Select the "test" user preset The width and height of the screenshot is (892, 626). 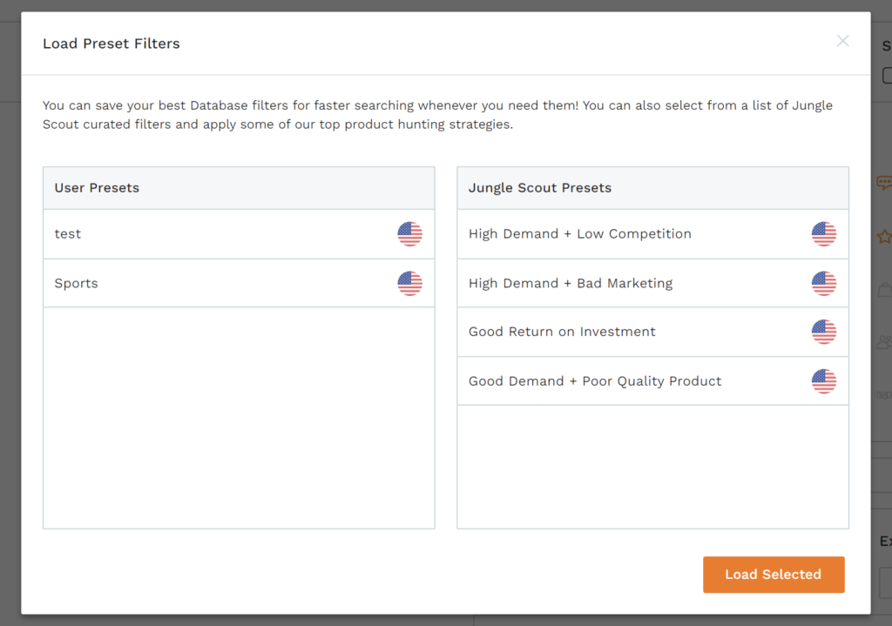(x=239, y=234)
